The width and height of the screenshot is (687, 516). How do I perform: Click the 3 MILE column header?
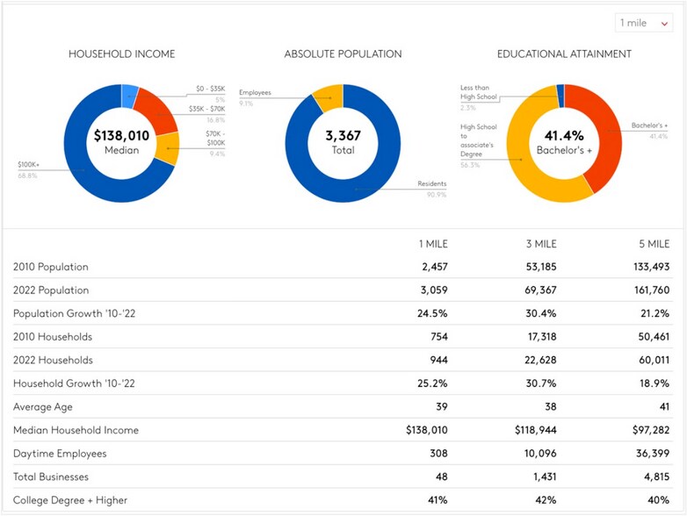(x=539, y=243)
